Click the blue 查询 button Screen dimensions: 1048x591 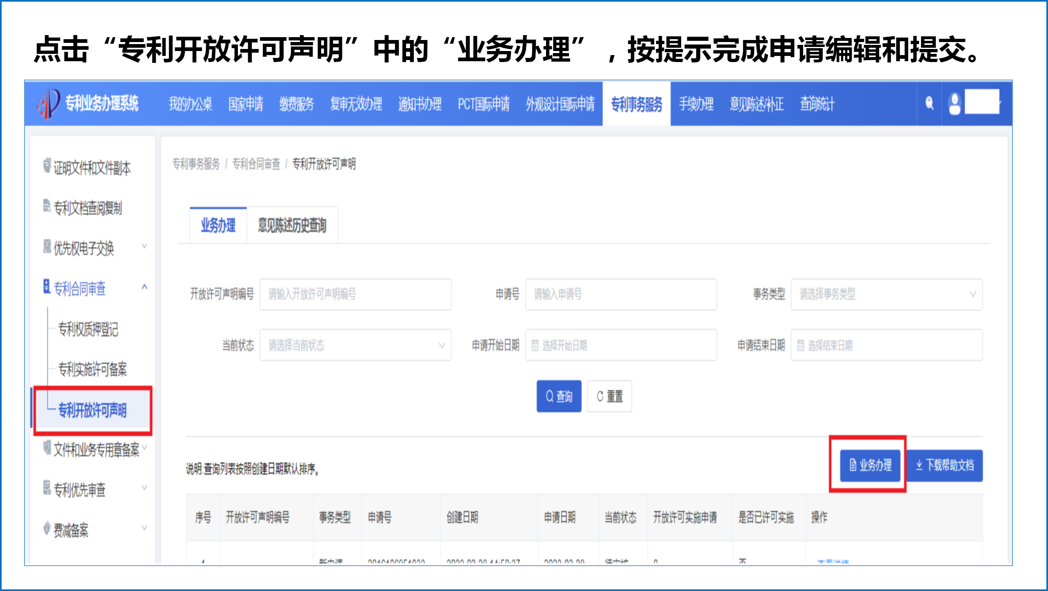pos(559,396)
